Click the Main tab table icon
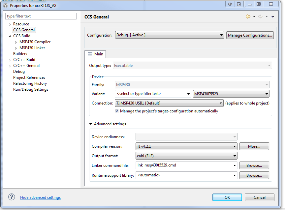 pos(90,54)
